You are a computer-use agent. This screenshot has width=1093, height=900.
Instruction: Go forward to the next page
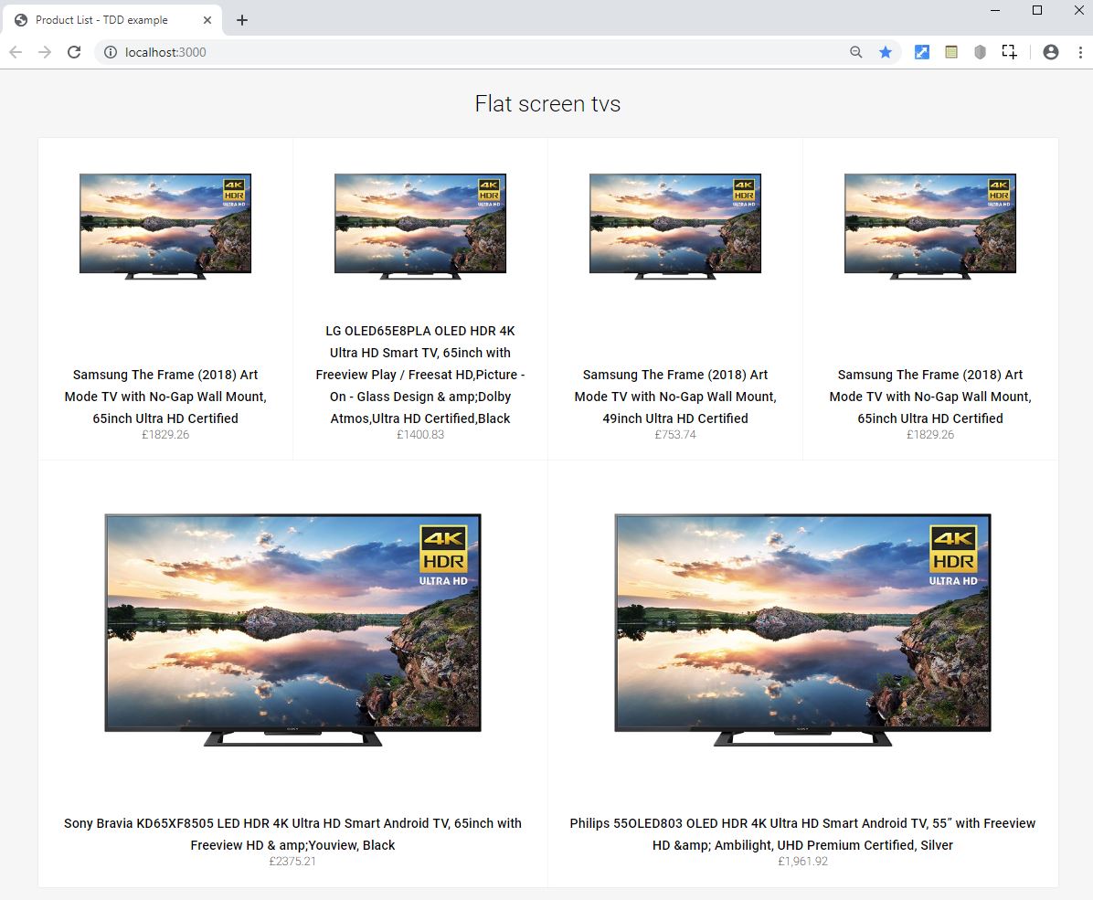click(45, 52)
